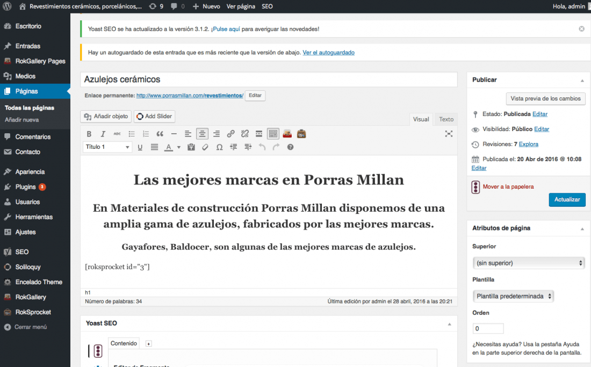Switch to the Visual editor tab

tap(421, 119)
